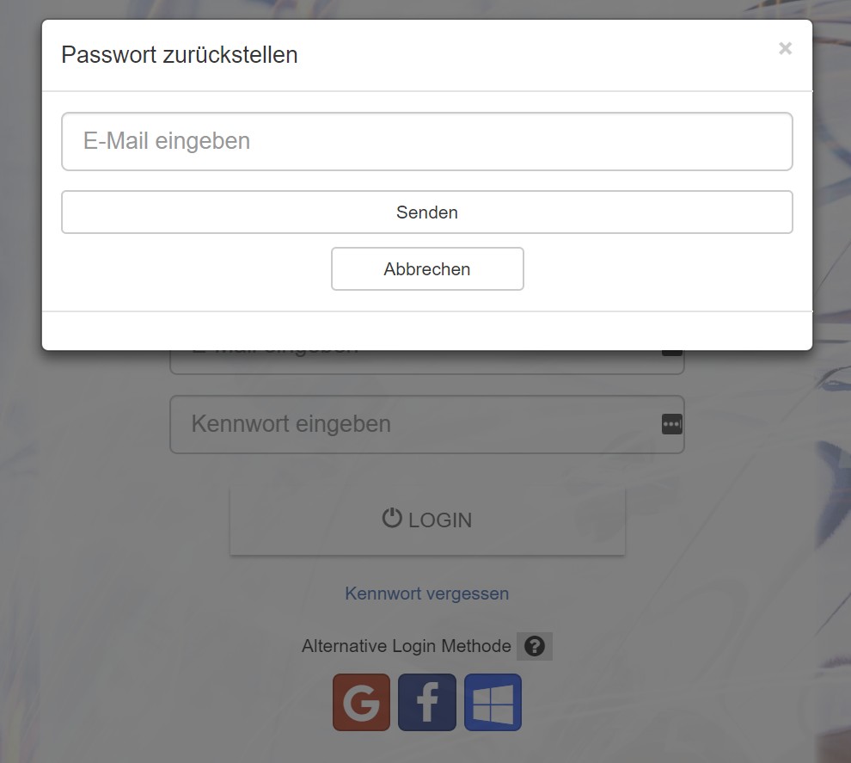The width and height of the screenshot is (851, 763).
Task: Sign in with the Windows logo icon
Action: click(493, 702)
